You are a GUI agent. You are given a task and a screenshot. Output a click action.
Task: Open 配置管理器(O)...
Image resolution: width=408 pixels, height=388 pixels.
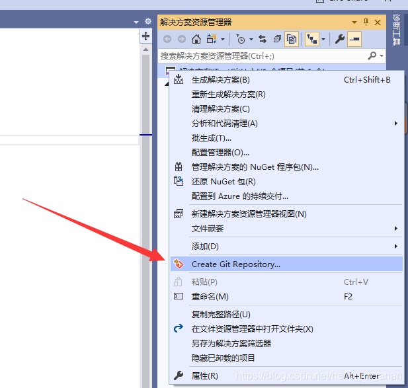(286, 153)
